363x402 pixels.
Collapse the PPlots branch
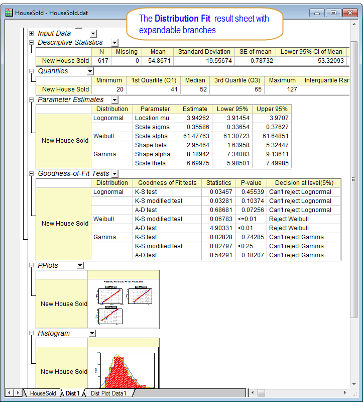coord(31,266)
